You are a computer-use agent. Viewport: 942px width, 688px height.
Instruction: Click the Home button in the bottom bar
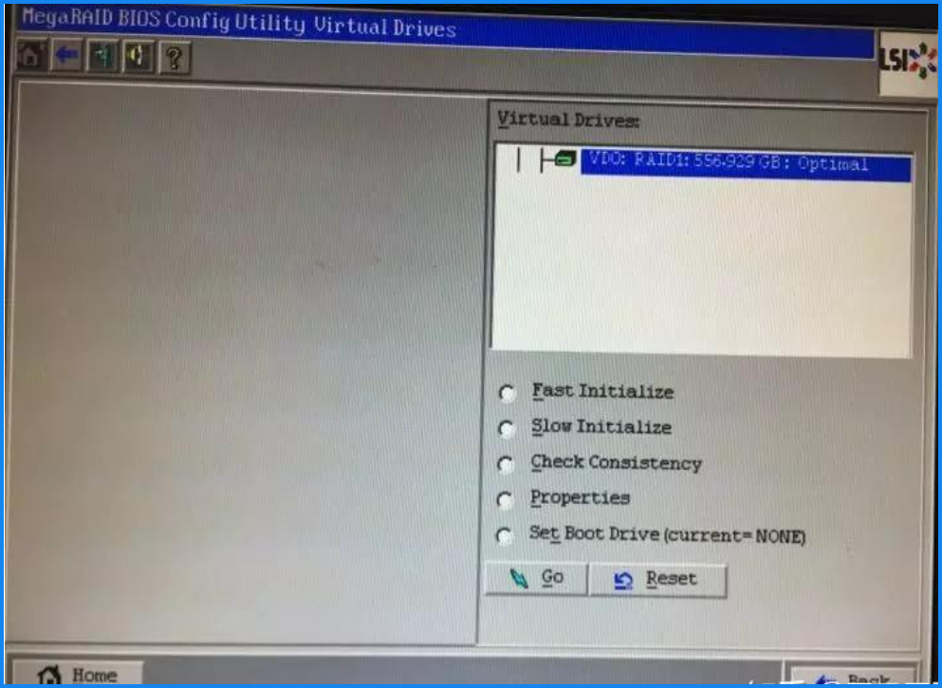point(78,674)
